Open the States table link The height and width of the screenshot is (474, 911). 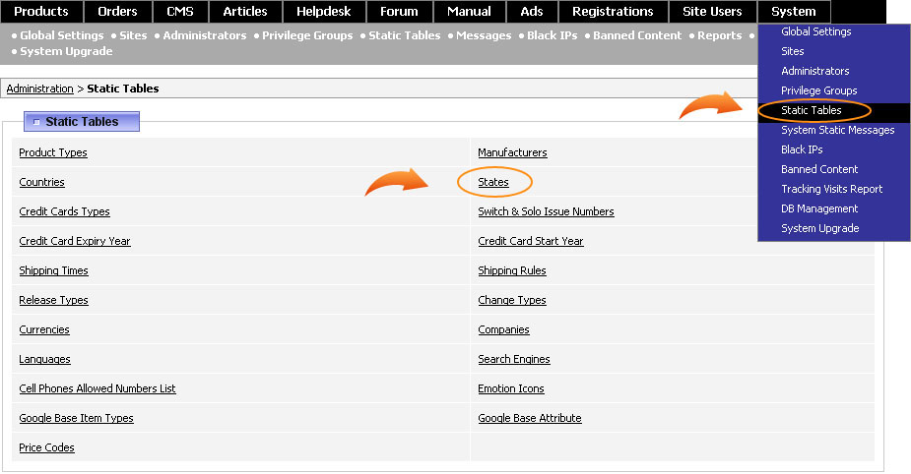[493, 182]
